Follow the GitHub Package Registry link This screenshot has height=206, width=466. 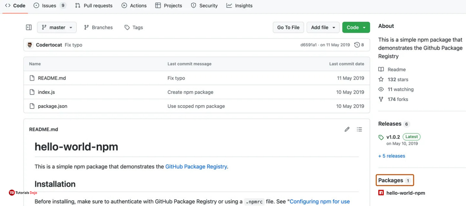click(x=196, y=166)
